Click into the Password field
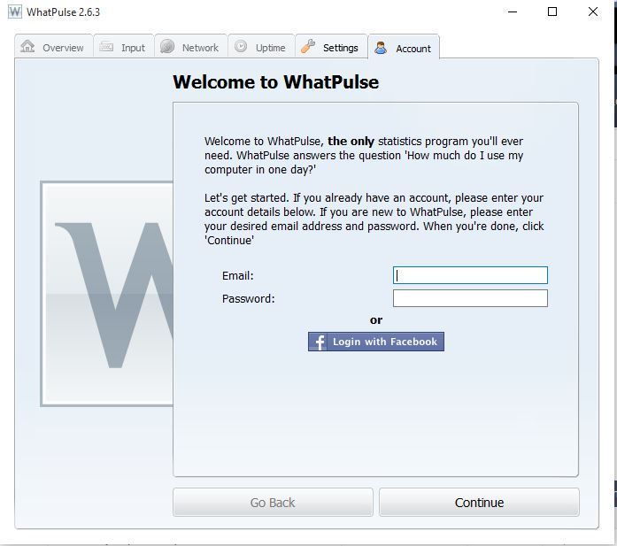The image size is (617, 546). (470, 298)
